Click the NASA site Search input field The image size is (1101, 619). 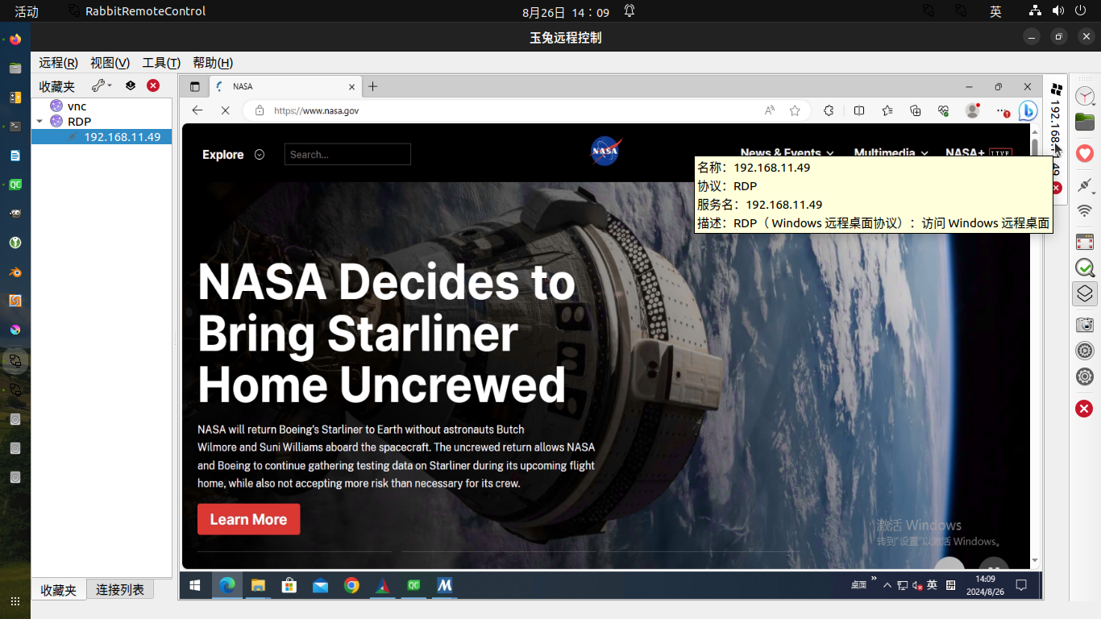pos(347,155)
